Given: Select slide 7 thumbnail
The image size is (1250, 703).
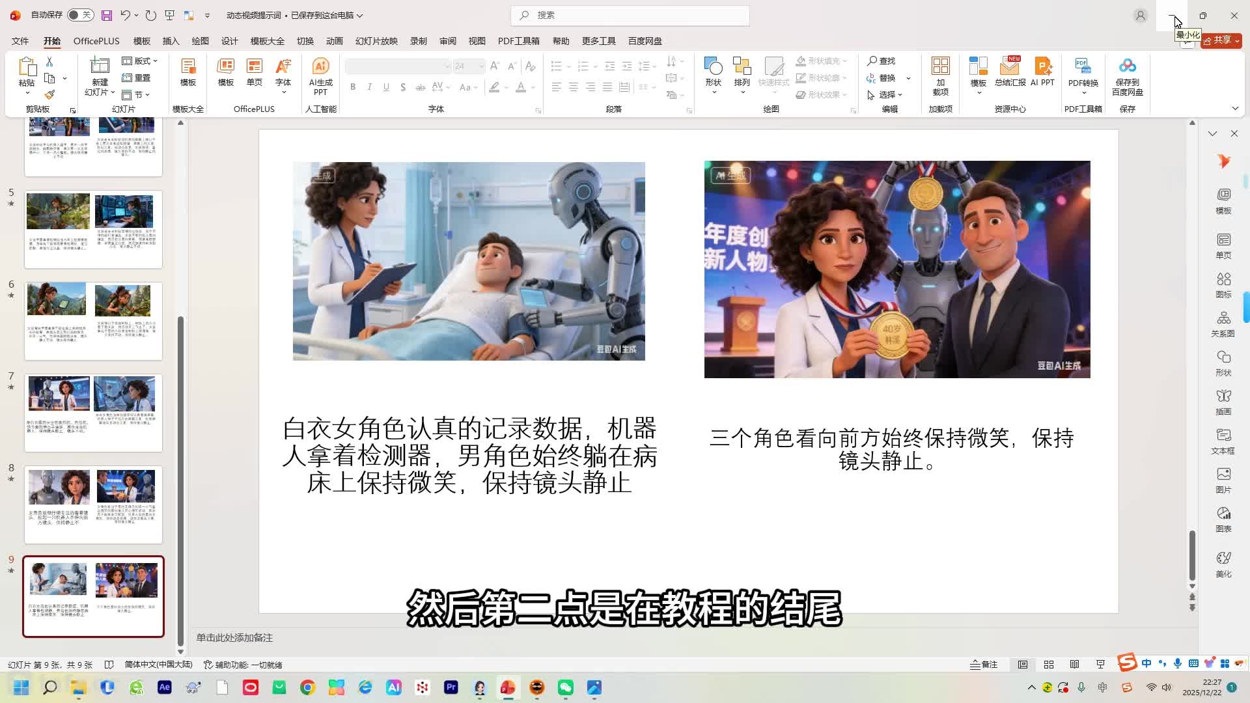Looking at the screenshot, I should point(93,412).
